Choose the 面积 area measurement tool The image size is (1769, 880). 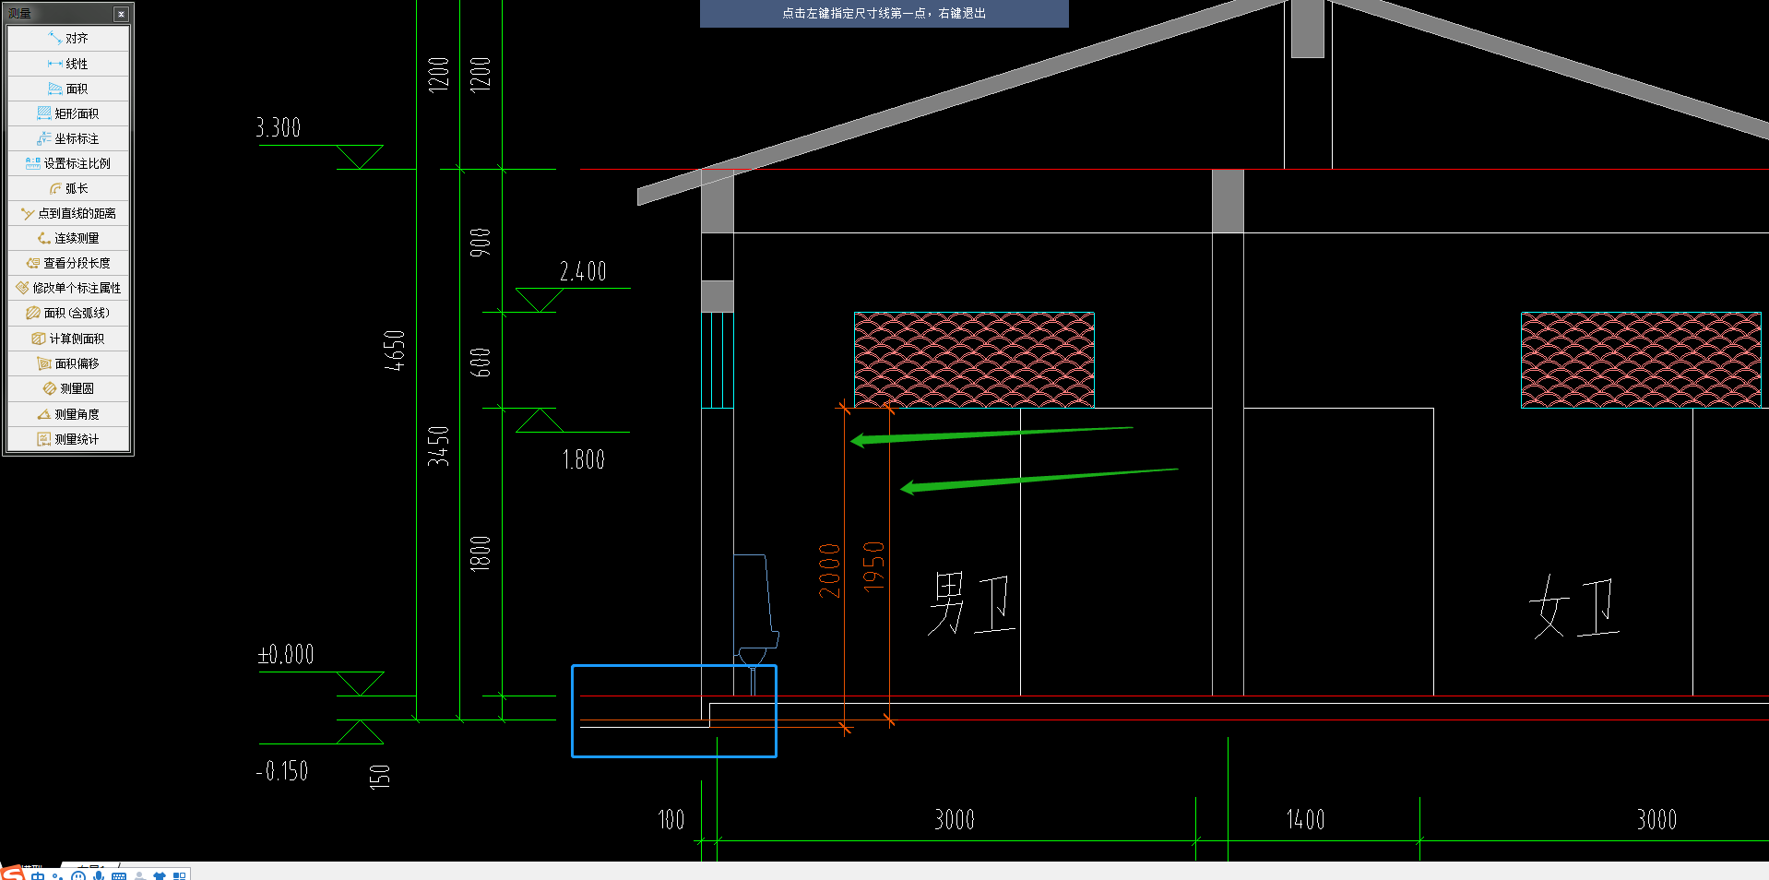click(x=68, y=89)
